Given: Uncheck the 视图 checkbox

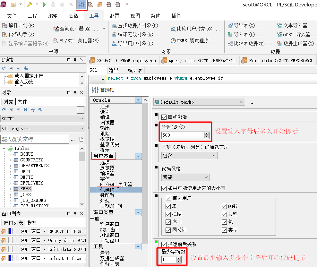Looking at the screenshot, I should click(168, 214).
